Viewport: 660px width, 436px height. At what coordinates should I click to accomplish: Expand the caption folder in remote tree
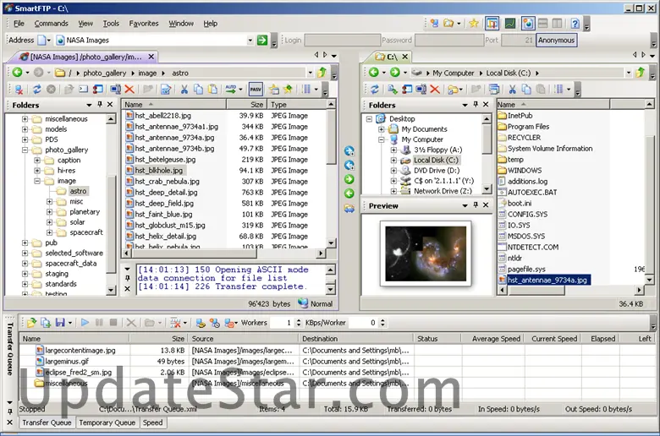coord(38,161)
